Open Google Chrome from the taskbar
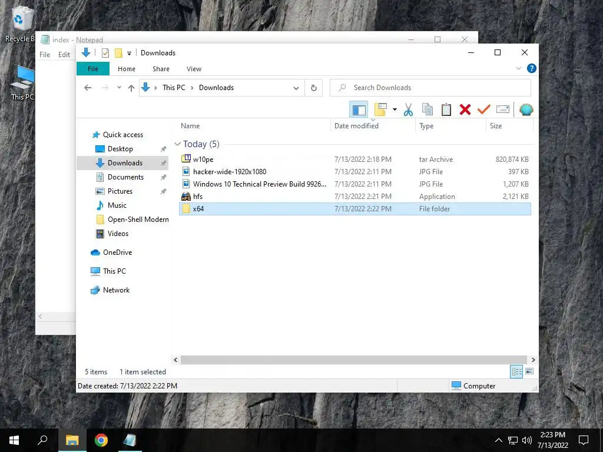Image resolution: width=603 pixels, height=452 pixels. point(101,440)
